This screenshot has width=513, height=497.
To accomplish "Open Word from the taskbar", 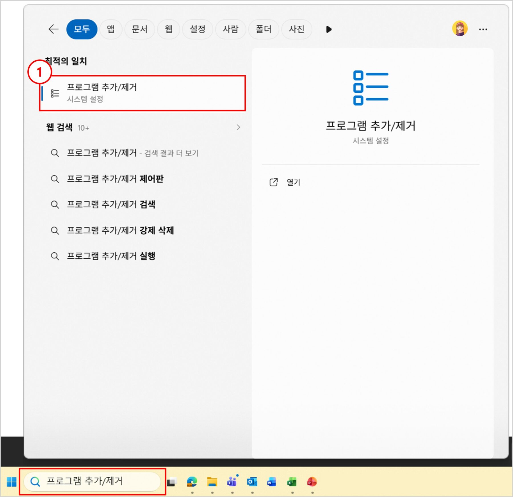I will (x=272, y=482).
